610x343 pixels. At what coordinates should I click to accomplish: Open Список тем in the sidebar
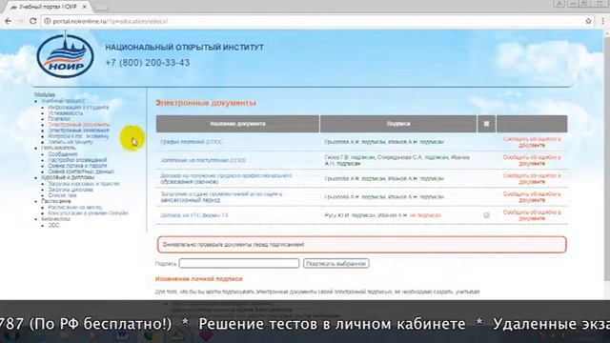(62, 195)
